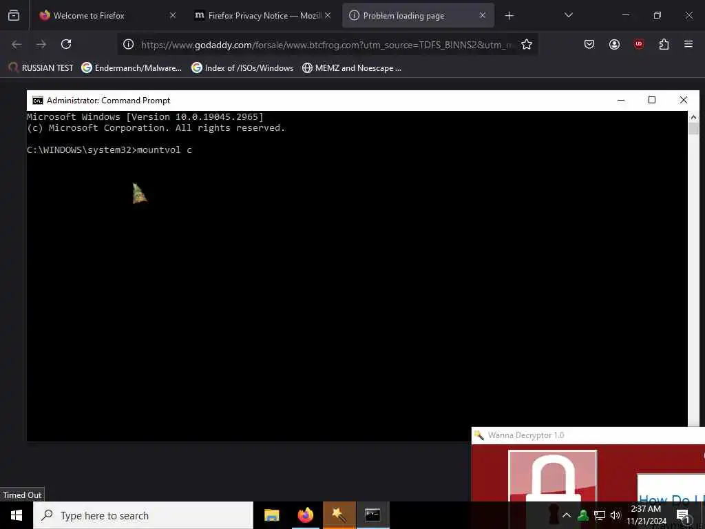705x529 pixels.
Task: Click the godaddy.com URL address bar
Action: [x=327, y=45]
